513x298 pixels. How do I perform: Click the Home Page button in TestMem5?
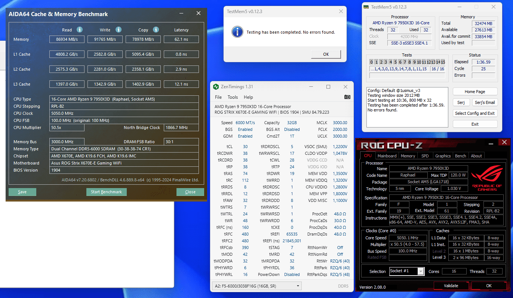click(x=475, y=92)
